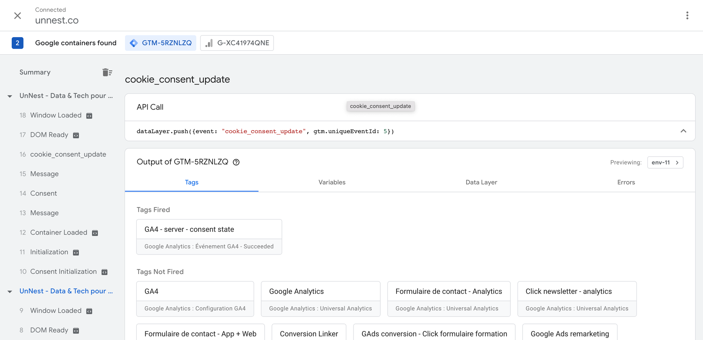The image size is (703, 340).
Task: Click the Google Tag Manager diamond icon
Action: pos(134,43)
